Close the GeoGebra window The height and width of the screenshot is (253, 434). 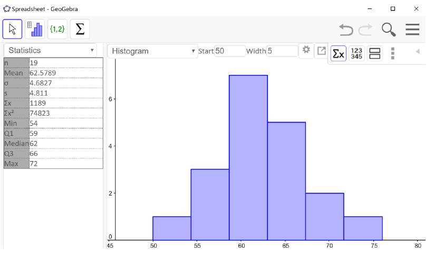tap(416, 9)
